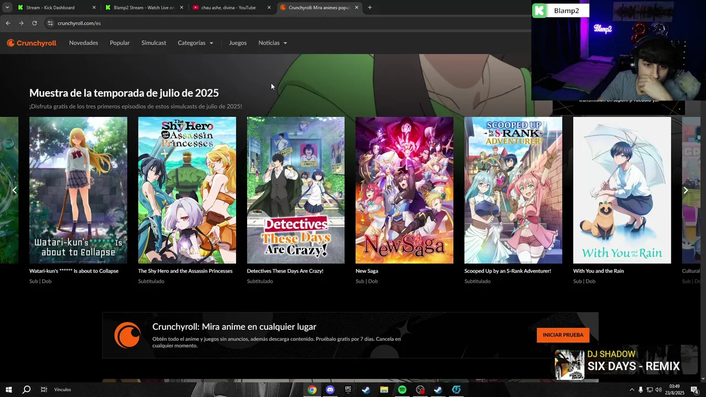Open network settings from the system tray

pos(649,390)
